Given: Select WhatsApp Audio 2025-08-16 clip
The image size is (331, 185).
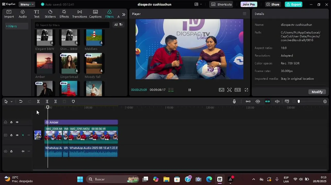Looking at the screenshot, I should [x=93, y=151].
